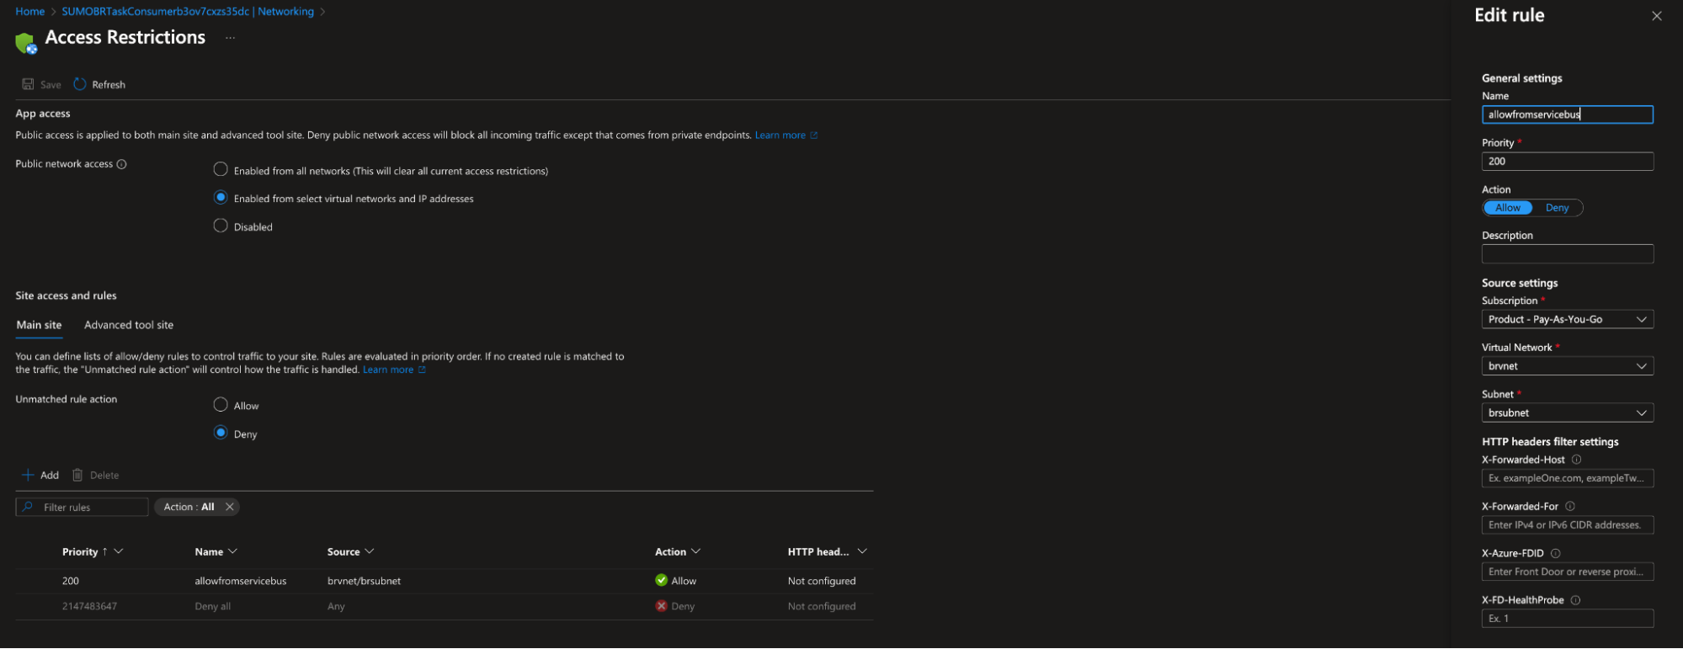The height and width of the screenshot is (649, 1683).
Task: Click info icon next to X-Azure-FDID
Action: (x=1555, y=553)
